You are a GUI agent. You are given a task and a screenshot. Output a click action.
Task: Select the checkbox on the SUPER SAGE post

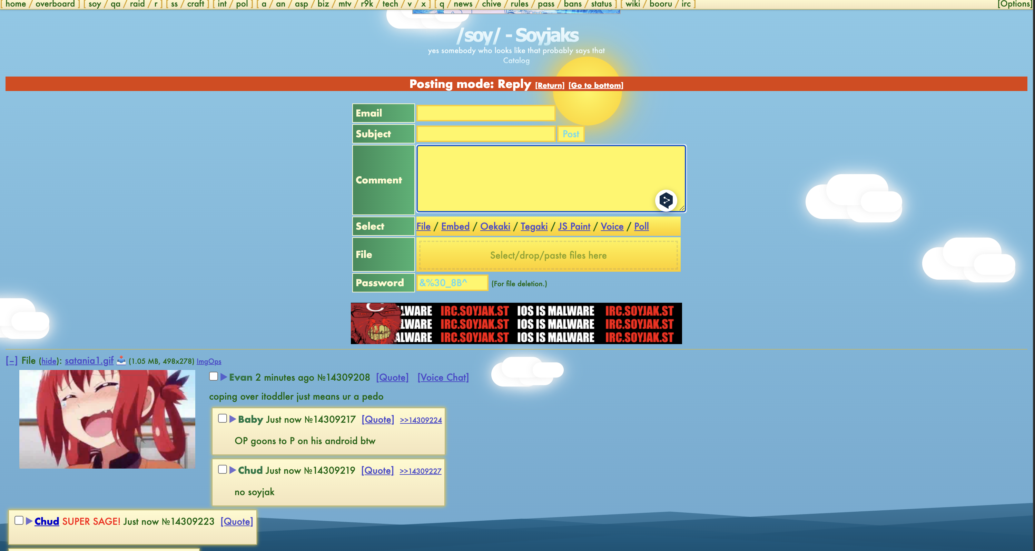coord(19,520)
